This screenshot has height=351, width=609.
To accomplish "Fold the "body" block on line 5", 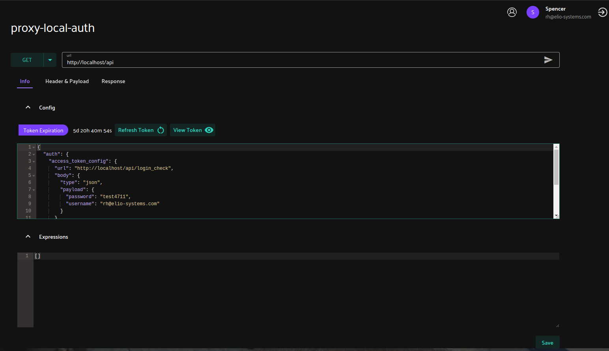I will [x=34, y=176].
